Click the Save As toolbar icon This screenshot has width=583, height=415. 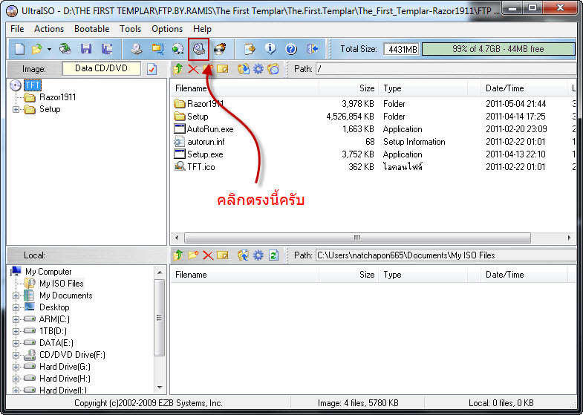107,49
